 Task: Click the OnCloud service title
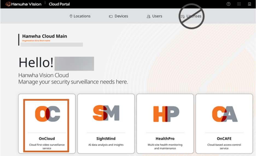click(47, 139)
